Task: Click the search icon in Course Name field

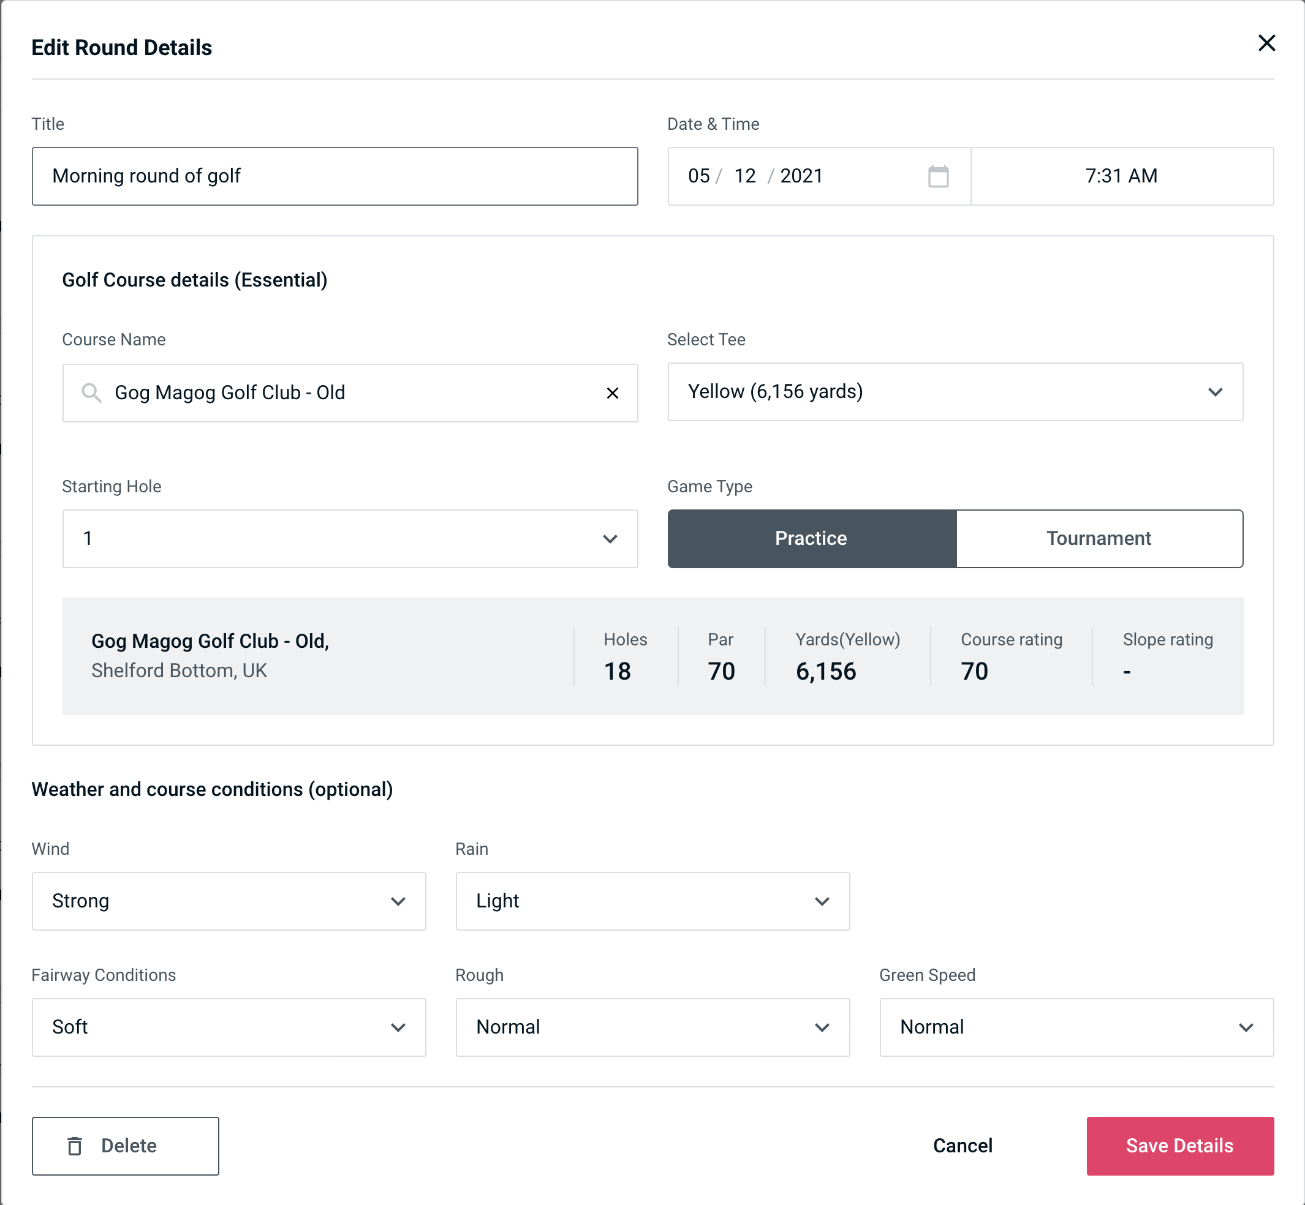Action: 90,392
